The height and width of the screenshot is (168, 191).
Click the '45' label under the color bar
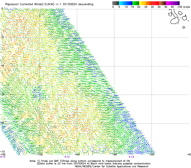click(x=172, y=7)
